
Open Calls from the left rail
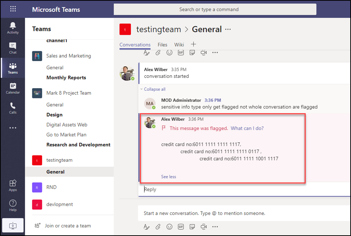pos(13,108)
